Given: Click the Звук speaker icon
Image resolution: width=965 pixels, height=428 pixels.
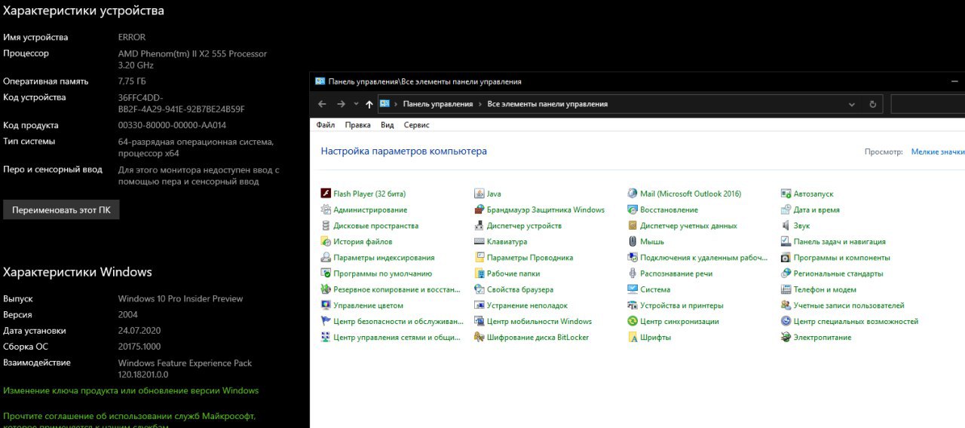Looking at the screenshot, I should point(786,225).
